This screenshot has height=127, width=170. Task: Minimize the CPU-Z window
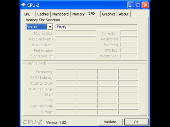point(131,5)
